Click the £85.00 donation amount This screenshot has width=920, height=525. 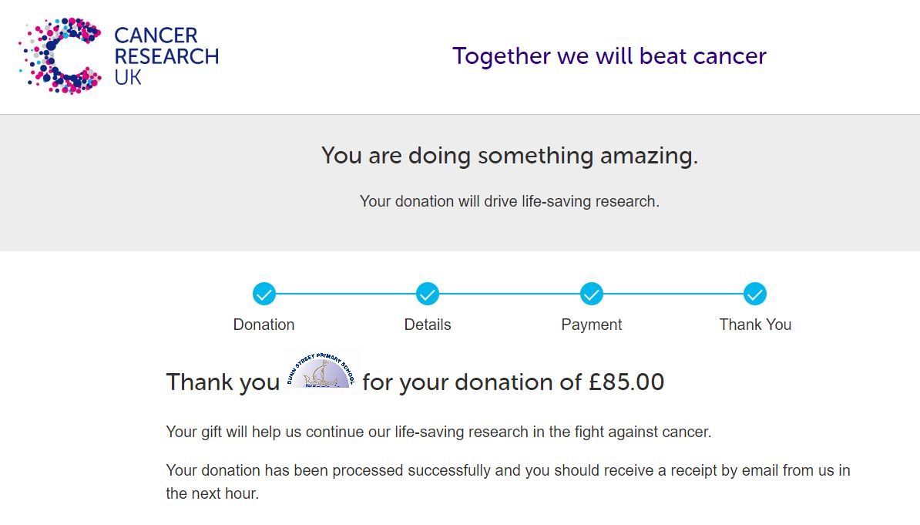tap(626, 382)
